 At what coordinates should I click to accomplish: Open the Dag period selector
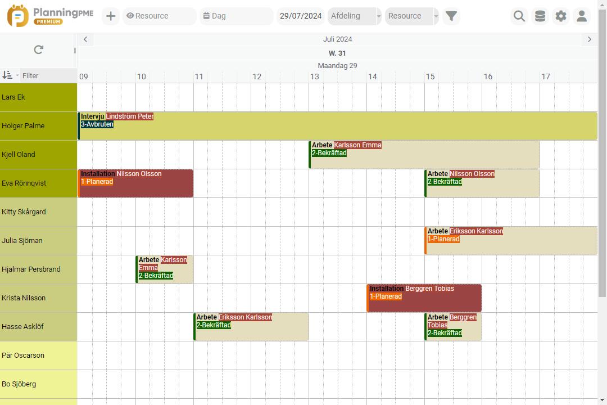click(236, 16)
